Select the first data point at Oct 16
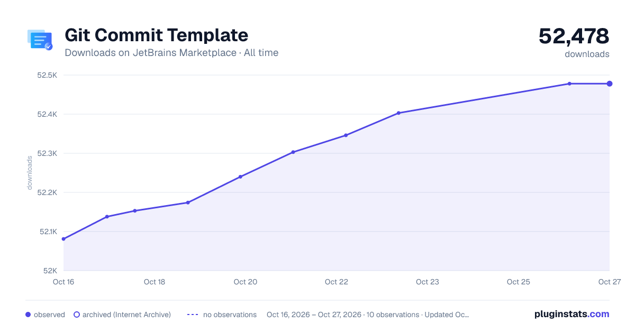635x333 pixels. pyautogui.click(x=63, y=239)
